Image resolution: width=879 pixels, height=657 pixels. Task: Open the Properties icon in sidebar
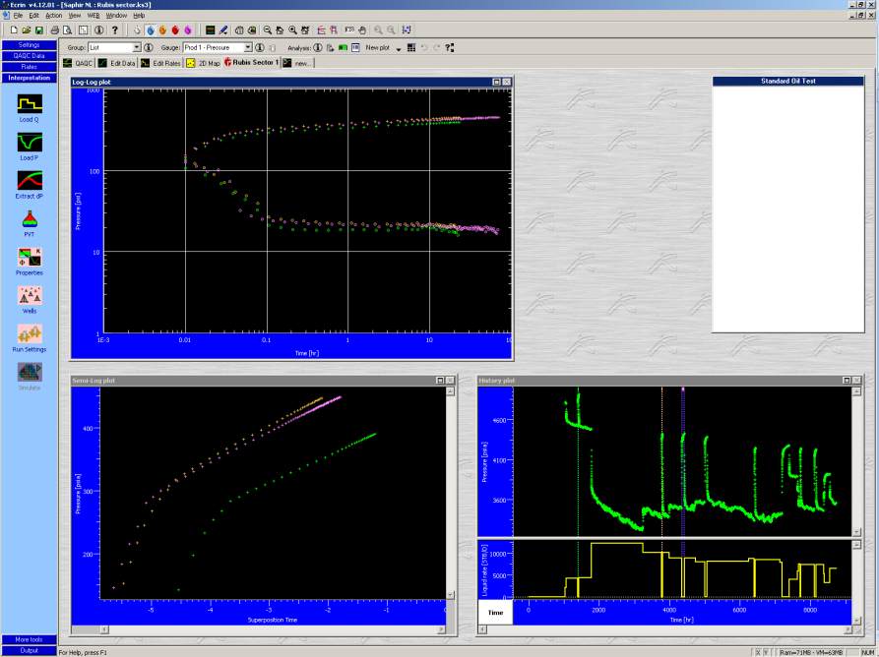point(30,257)
